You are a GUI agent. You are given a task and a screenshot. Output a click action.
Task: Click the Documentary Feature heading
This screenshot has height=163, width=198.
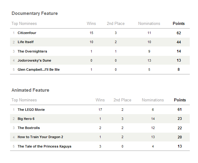click(35, 13)
